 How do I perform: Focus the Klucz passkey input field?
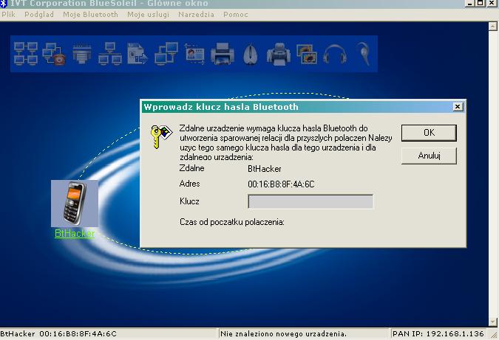pyautogui.click(x=310, y=201)
